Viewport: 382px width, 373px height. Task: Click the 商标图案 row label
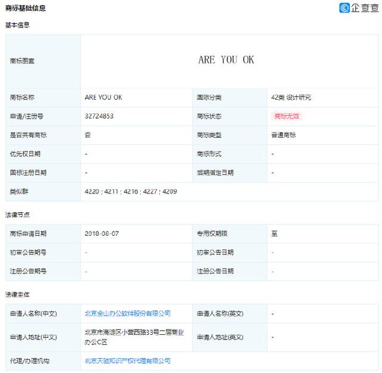(x=23, y=60)
